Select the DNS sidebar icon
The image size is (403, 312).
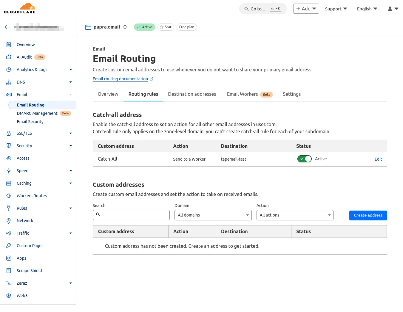click(x=9, y=82)
